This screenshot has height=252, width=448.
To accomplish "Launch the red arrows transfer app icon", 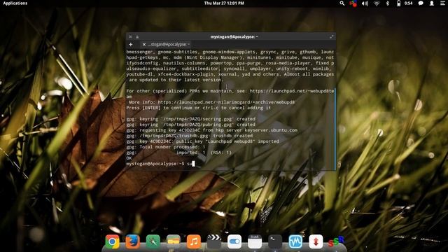I will 316,241.
